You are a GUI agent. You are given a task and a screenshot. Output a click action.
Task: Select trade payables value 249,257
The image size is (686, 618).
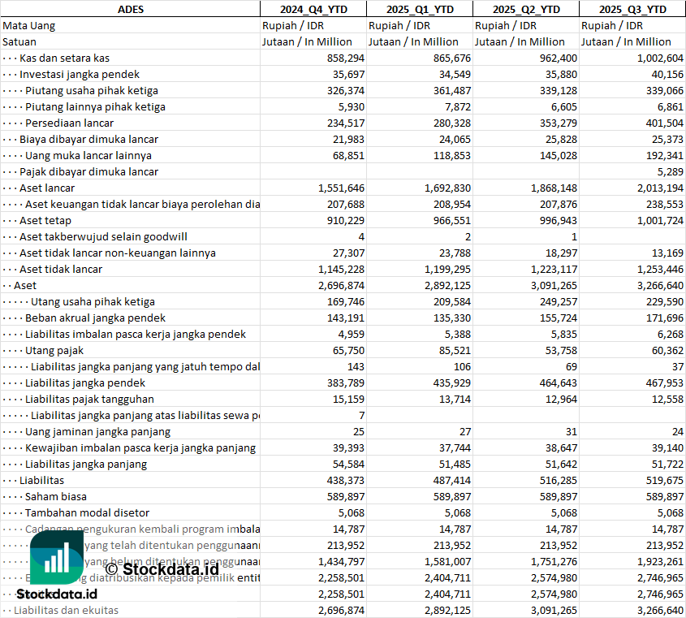[x=559, y=300]
